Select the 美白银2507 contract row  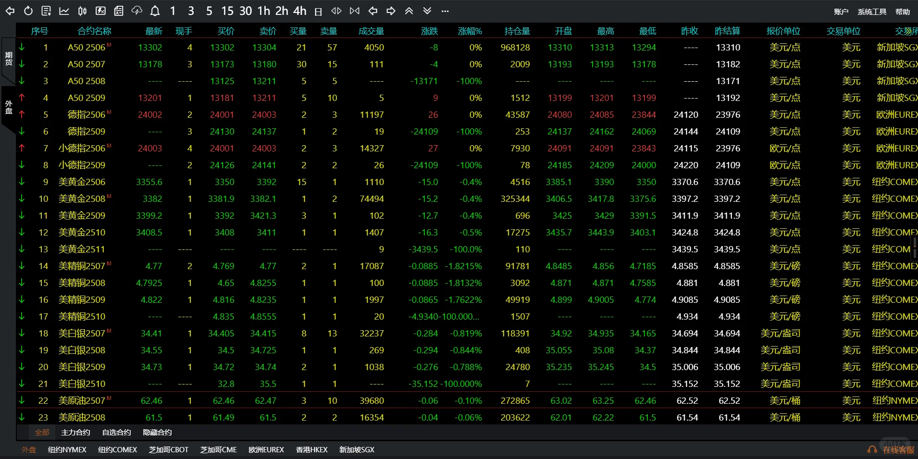(x=467, y=334)
